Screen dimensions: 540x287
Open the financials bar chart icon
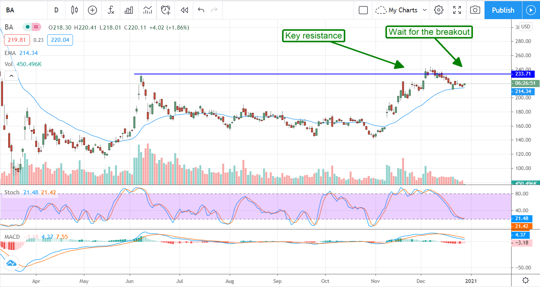coord(129,10)
